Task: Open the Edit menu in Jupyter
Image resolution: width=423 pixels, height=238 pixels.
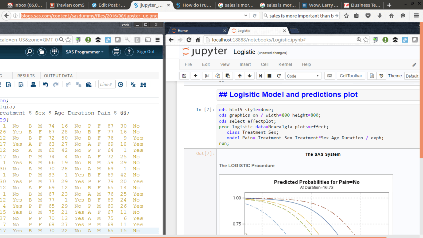Action: tap(206, 65)
